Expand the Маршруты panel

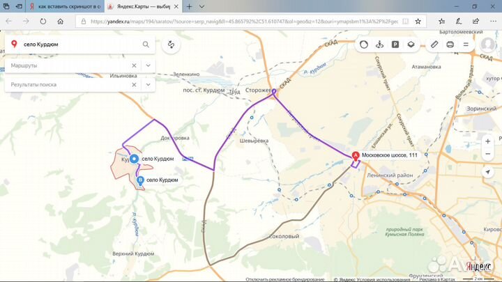pos(148,65)
